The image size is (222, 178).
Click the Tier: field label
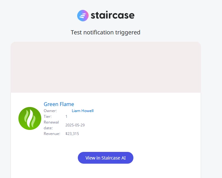48,117
